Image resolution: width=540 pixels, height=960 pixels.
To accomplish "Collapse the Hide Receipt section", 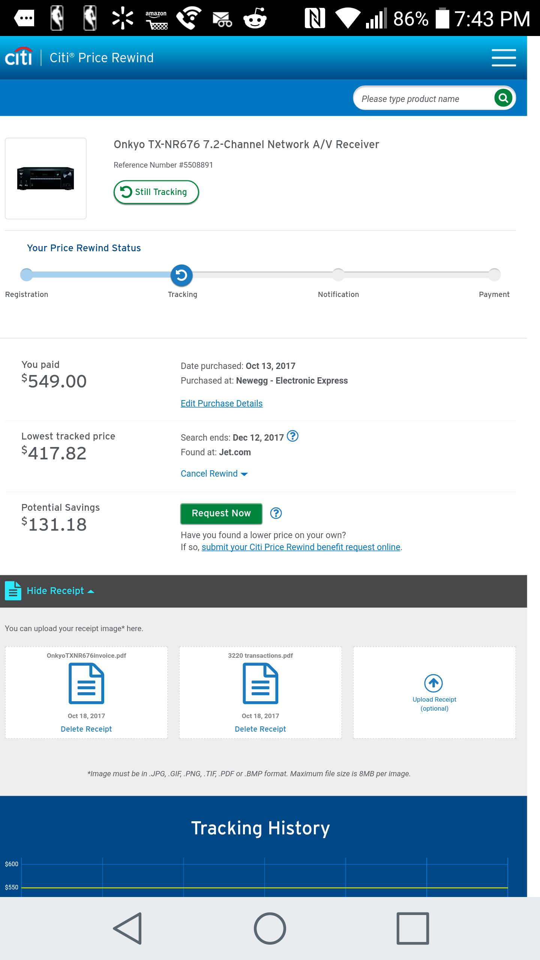I will click(x=60, y=591).
